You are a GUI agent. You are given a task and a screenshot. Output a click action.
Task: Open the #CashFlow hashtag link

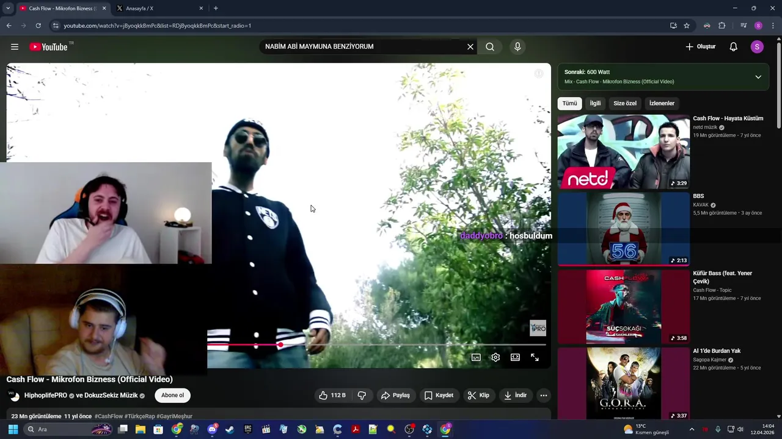109,416
